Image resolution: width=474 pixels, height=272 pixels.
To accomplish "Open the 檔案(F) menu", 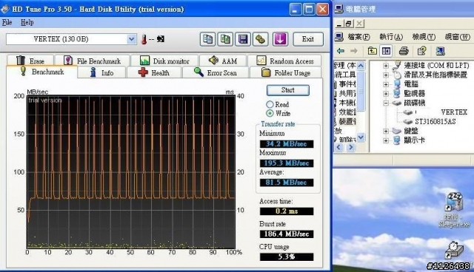I will pyautogui.click(x=358, y=37).
